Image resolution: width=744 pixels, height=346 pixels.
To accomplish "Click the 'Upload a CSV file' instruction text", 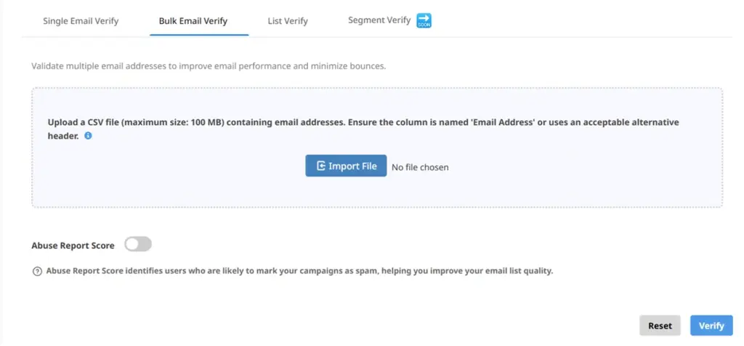I will (363, 129).
